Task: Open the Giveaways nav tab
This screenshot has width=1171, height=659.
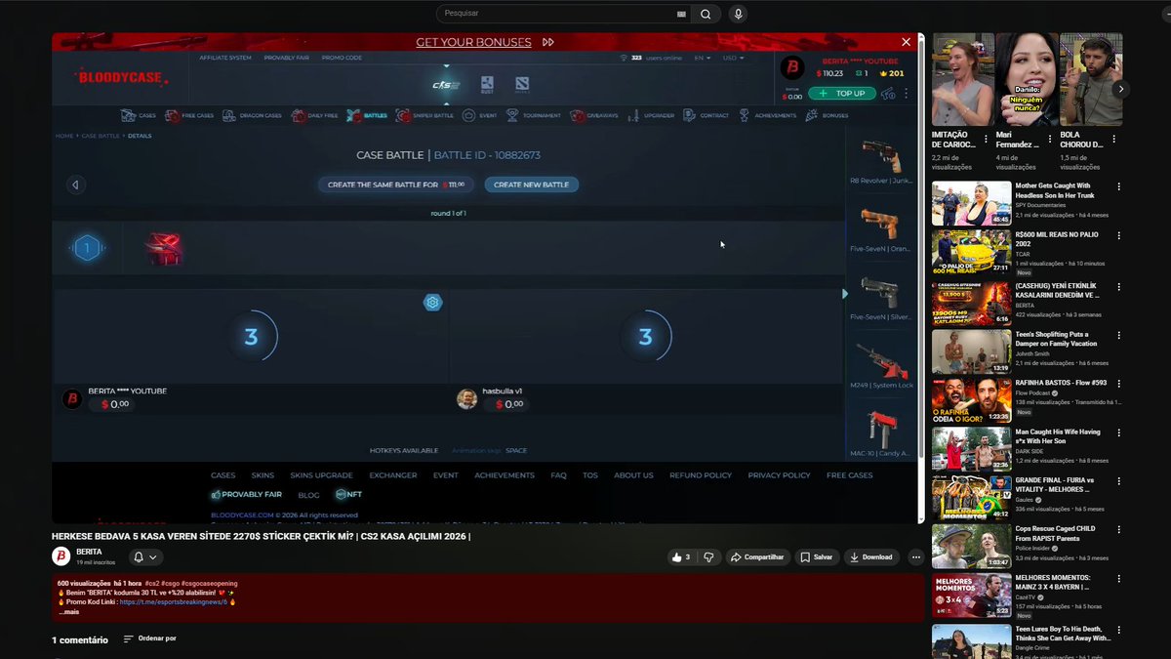Action: point(594,115)
